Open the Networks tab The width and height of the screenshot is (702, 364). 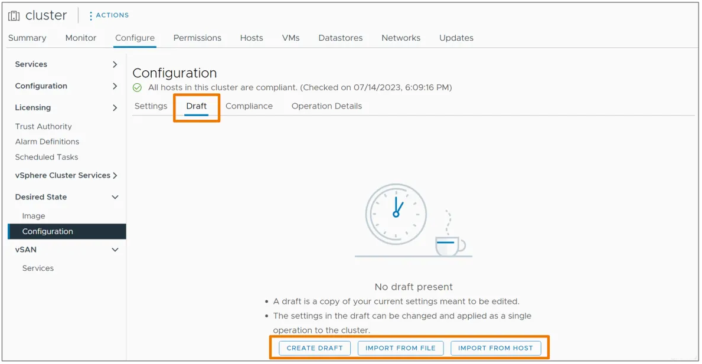401,38
